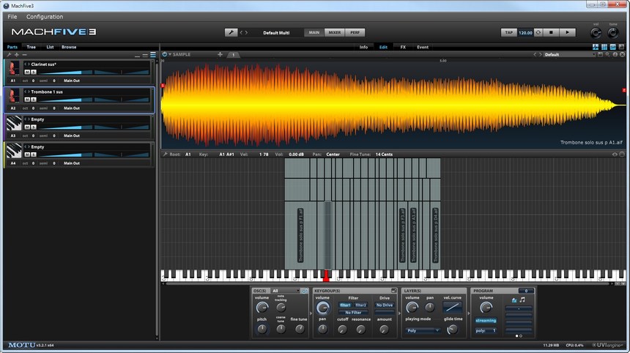
Task: Click the master vol knob
Action: point(595,33)
